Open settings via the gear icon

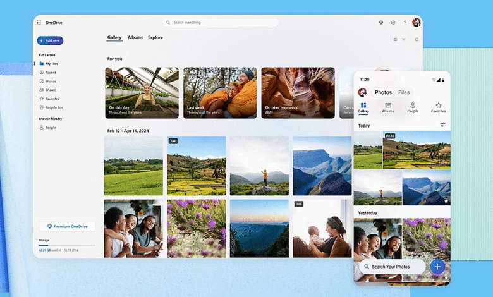(x=393, y=23)
